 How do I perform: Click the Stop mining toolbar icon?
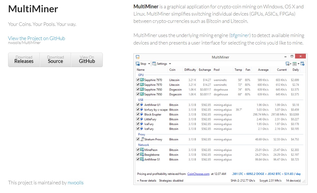click(138, 64)
